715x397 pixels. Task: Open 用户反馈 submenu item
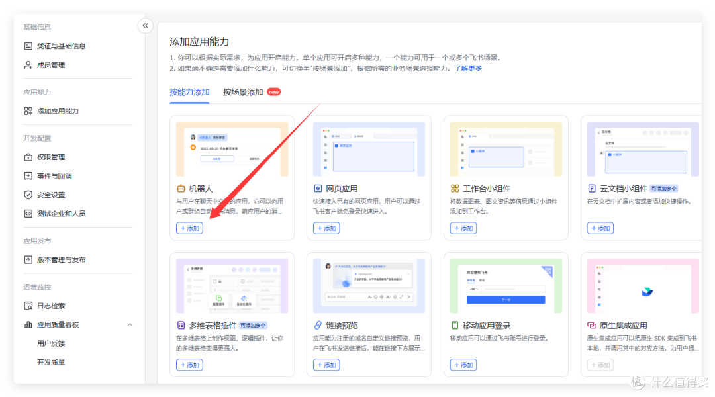(x=51, y=343)
